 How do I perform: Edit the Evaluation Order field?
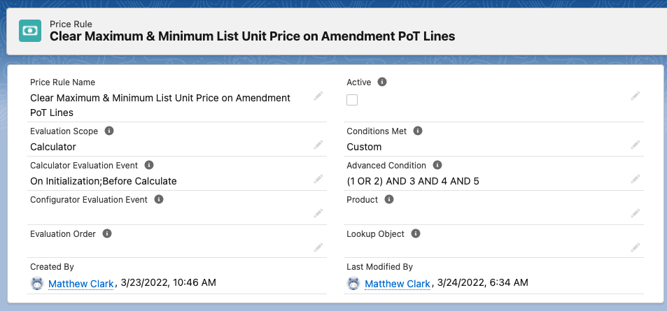tap(318, 247)
